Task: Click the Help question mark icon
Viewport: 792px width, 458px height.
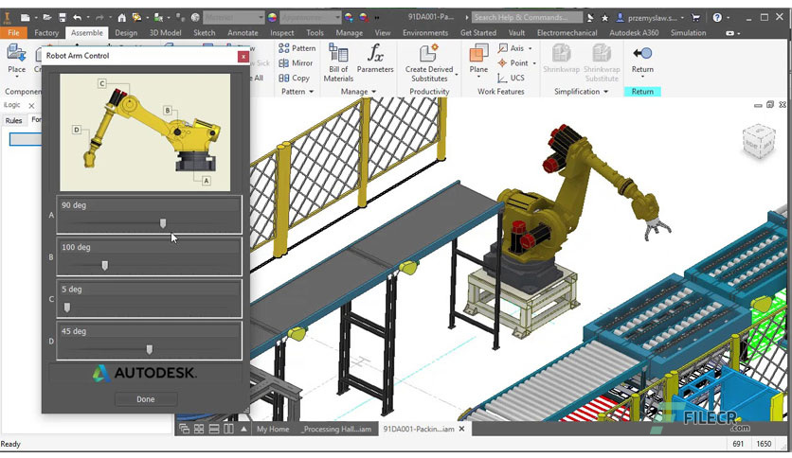Action: point(717,18)
